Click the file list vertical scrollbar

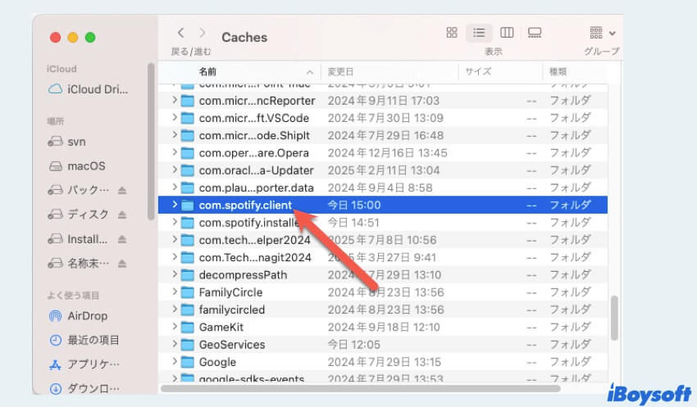[614, 318]
